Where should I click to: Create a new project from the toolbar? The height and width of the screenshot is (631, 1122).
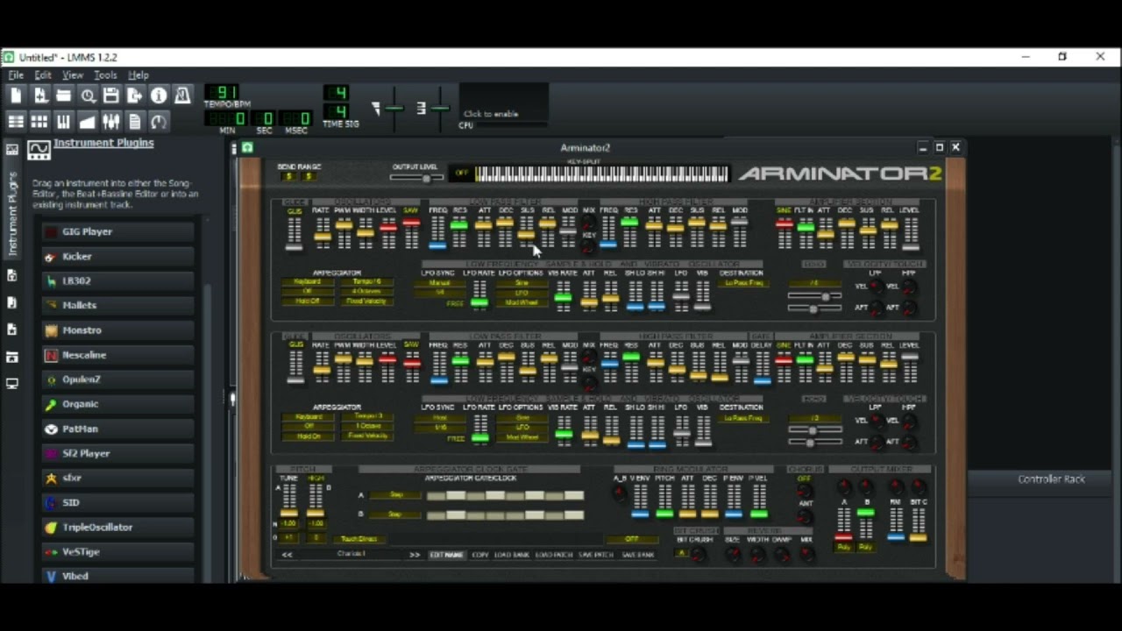click(x=16, y=96)
